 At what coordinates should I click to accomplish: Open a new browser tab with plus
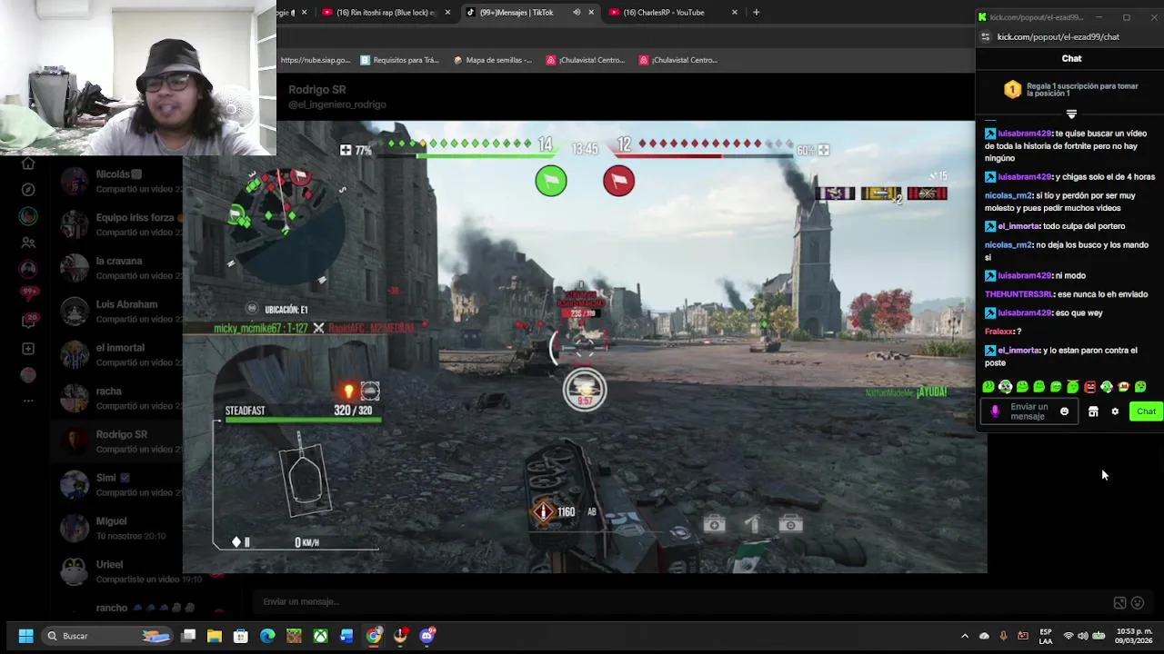756,12
